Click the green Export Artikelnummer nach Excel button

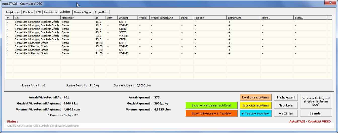point(211,105)
